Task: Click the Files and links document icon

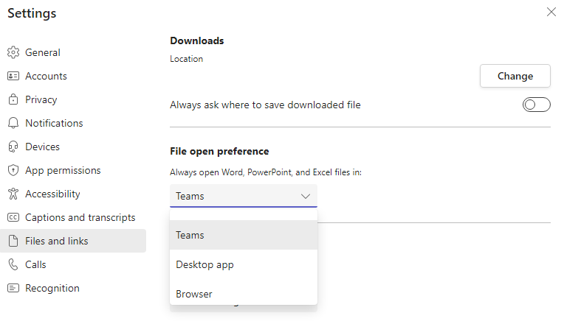Action: 13,241
